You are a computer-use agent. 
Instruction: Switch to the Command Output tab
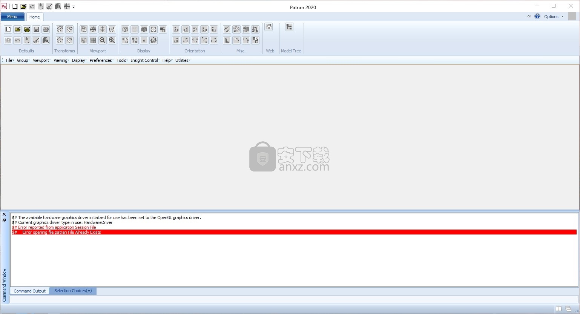30,291
